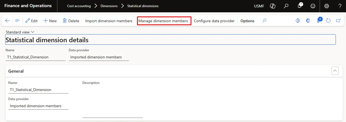The image size is (346, 122).
Task: Open the feedback smiley icon
Action: pos(313,6)
